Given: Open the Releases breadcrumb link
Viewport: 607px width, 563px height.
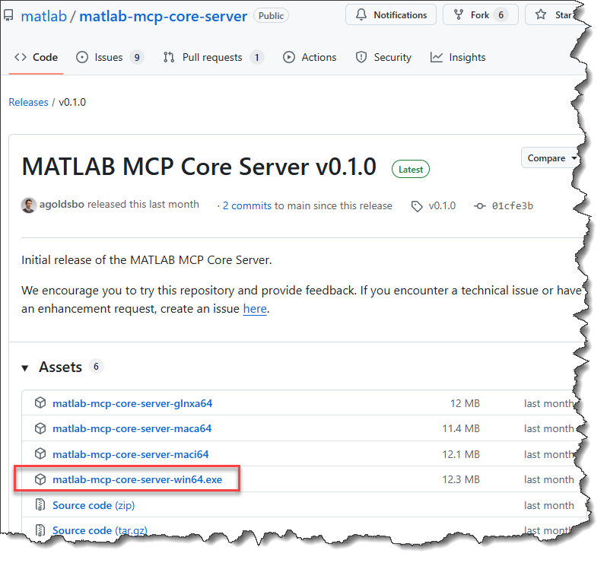Looking at the screenshot, I should pyautogui.click(x=28, y=102).
